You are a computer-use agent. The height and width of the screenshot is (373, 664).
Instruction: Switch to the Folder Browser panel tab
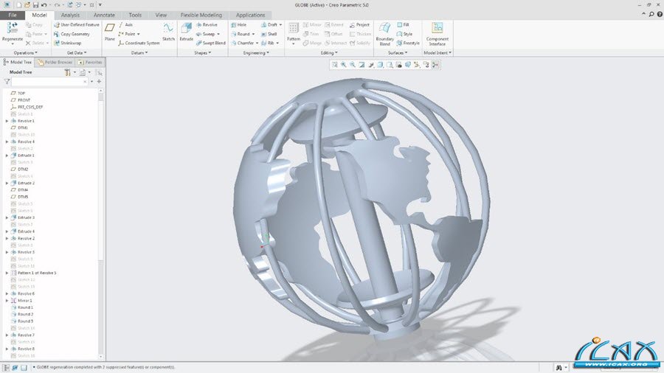(55, 63)
